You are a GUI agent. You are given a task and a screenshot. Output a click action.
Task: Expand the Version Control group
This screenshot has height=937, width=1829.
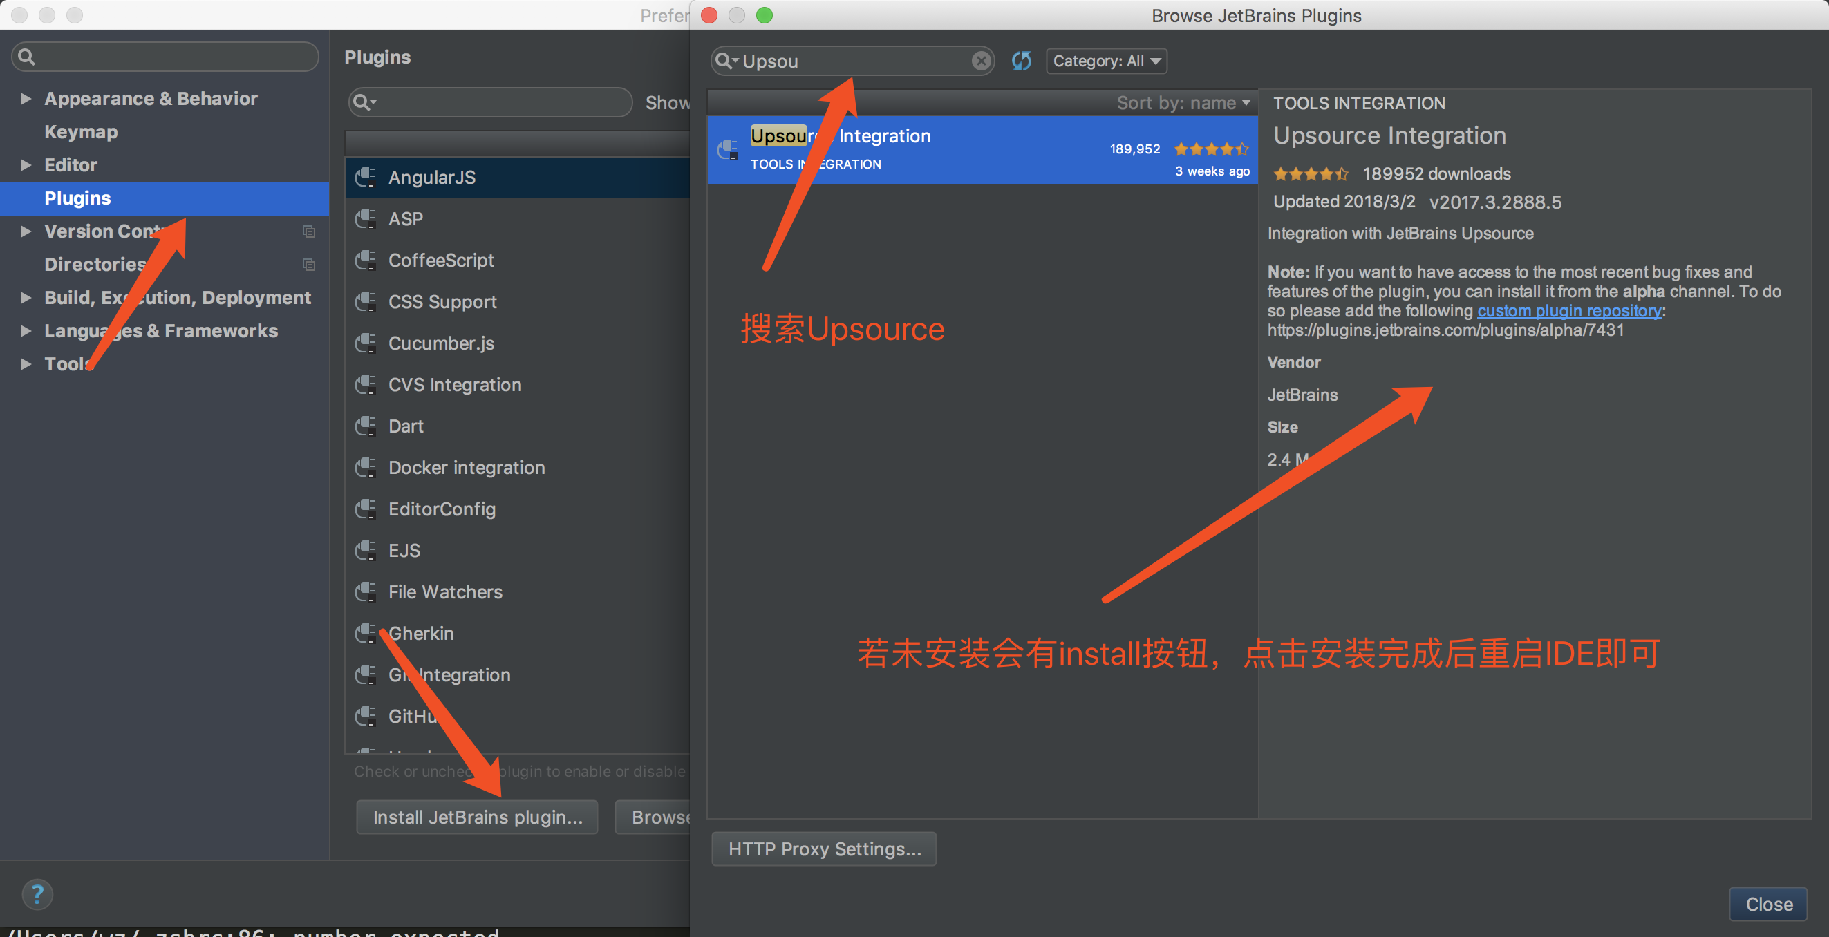coord(26,231)
